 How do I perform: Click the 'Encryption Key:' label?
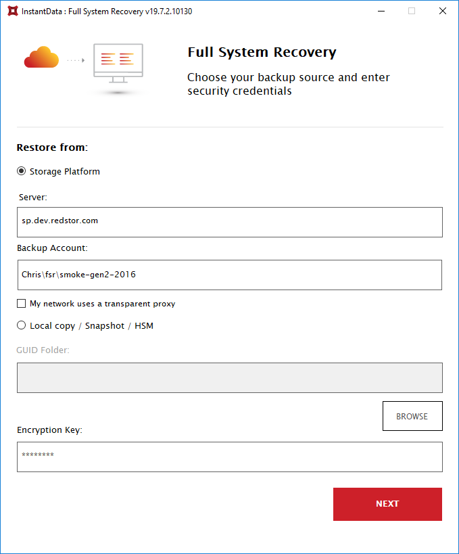pos(49,430)
